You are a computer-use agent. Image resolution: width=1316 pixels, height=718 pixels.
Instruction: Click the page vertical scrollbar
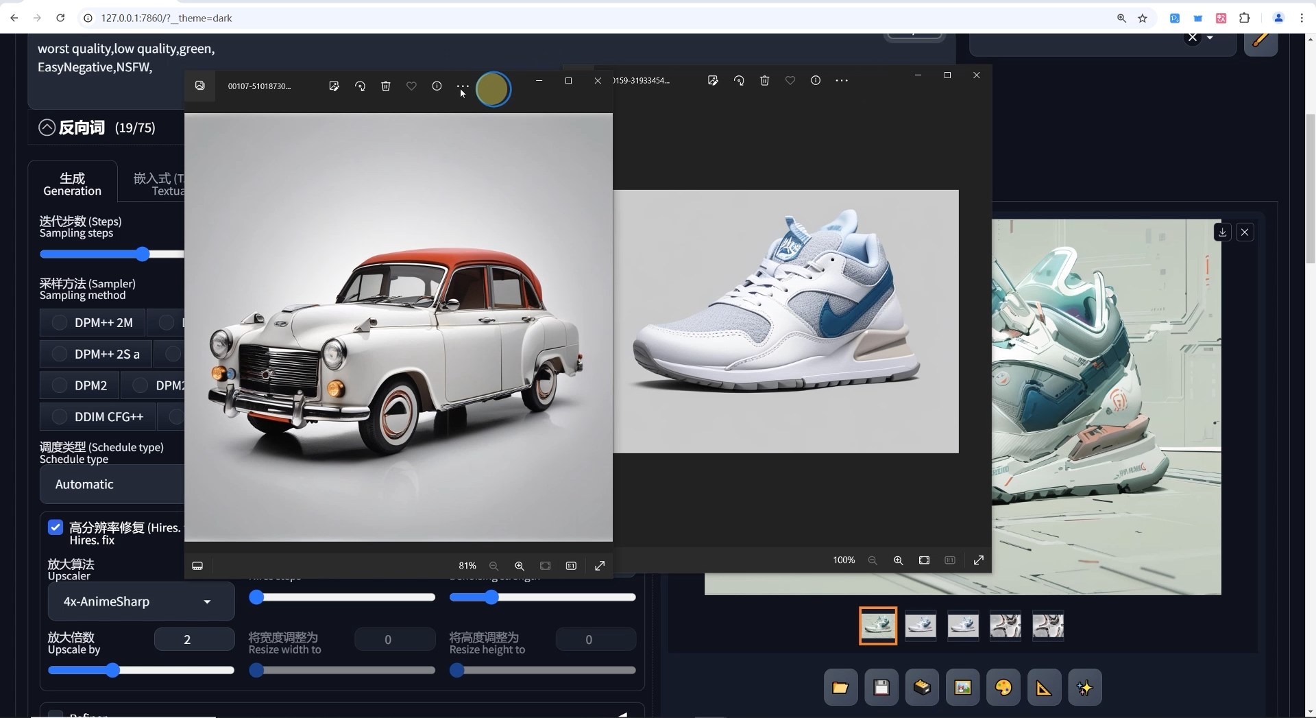point(1311,189)
